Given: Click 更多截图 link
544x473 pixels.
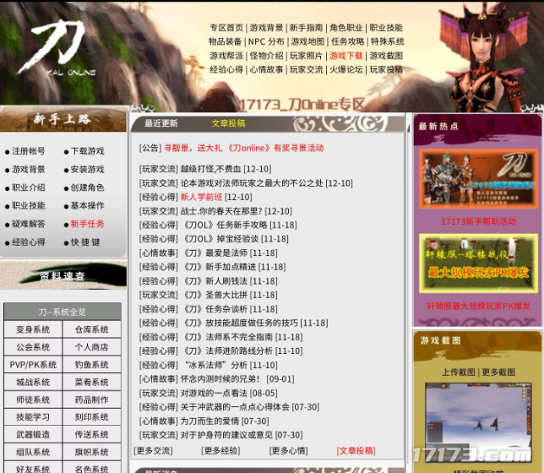Looking at the screenshot, I should pos(498,372).
